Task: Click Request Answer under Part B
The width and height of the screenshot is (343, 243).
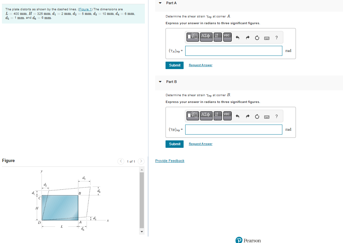Action: click(200, 144)
